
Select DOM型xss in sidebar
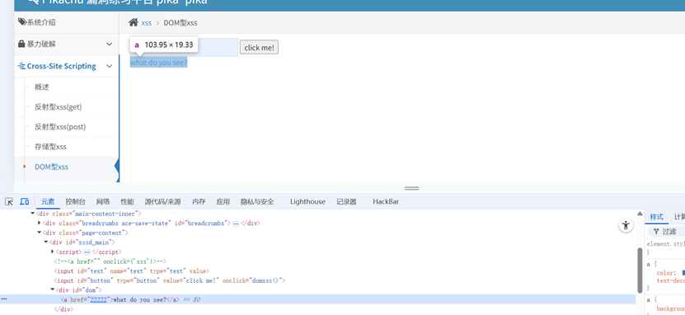[x=52, y=167]
